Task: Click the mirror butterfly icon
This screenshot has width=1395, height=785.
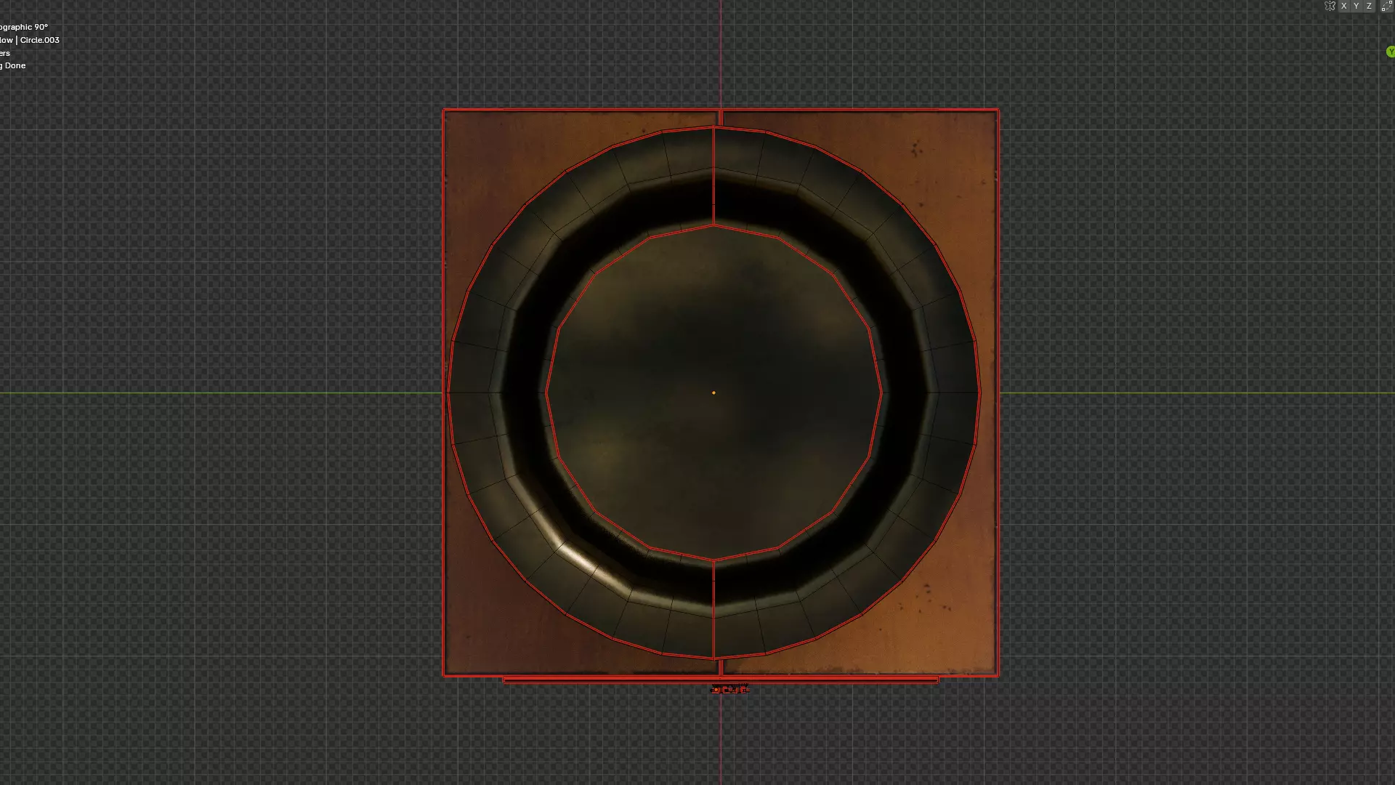Action: coord(1330,6)
